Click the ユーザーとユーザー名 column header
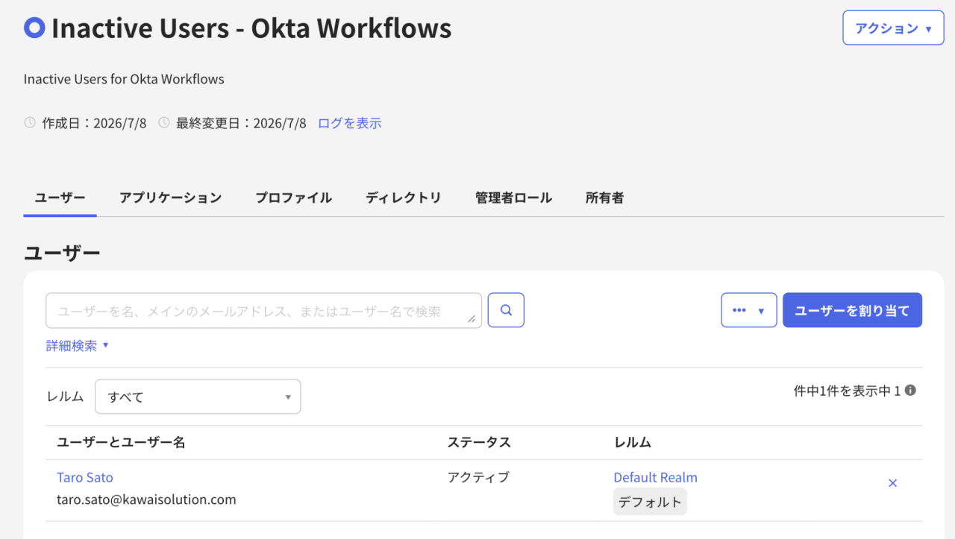This screenshot has width=955, height=539. [x=121, y=442]
